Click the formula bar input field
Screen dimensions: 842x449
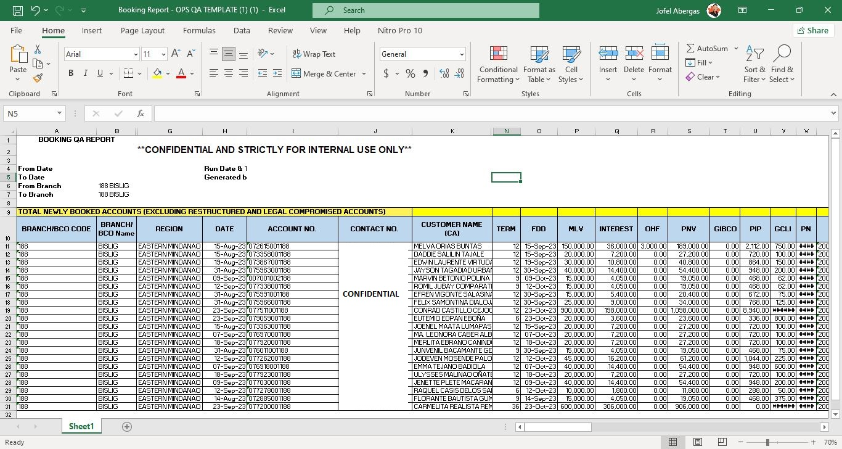(x=493, y=113)
